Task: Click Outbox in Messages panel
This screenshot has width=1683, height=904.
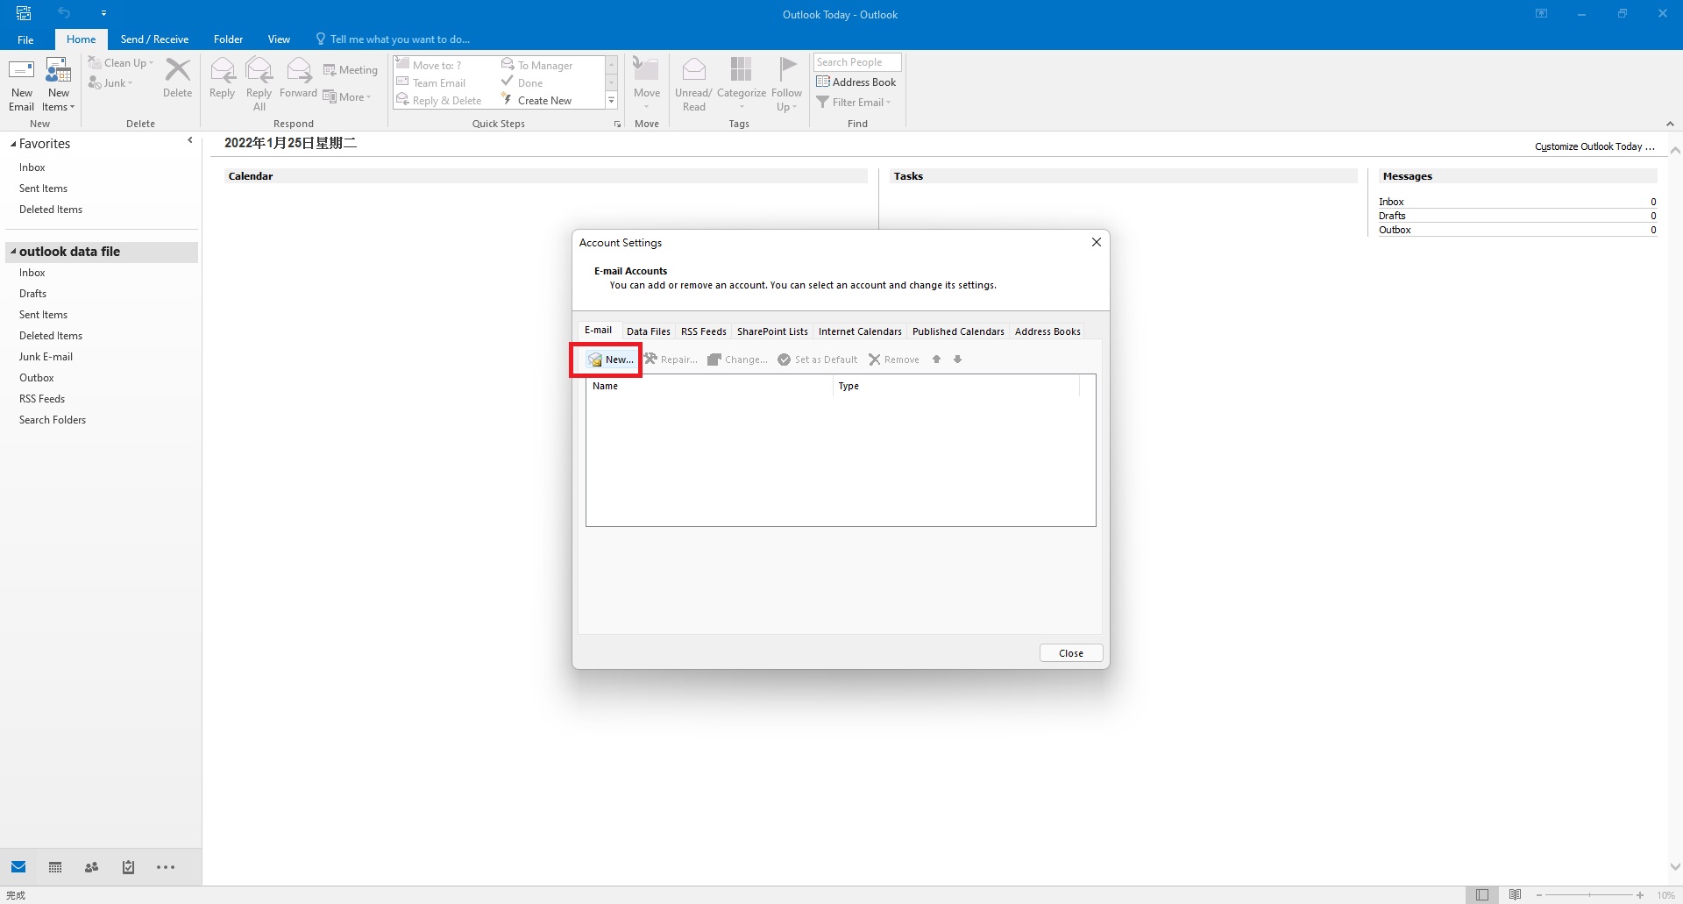Action: [1395, 230]
